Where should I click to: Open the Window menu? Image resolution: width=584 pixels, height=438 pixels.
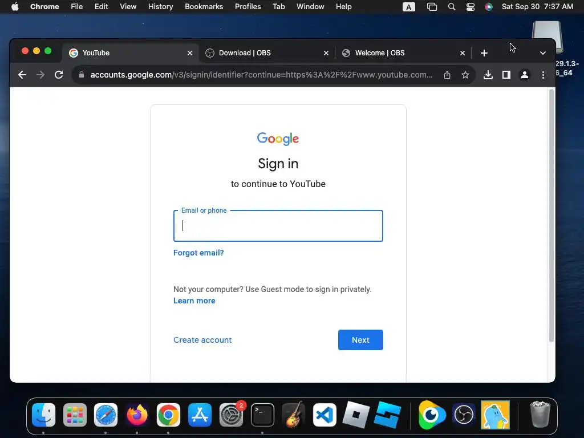tap(310, 7)
